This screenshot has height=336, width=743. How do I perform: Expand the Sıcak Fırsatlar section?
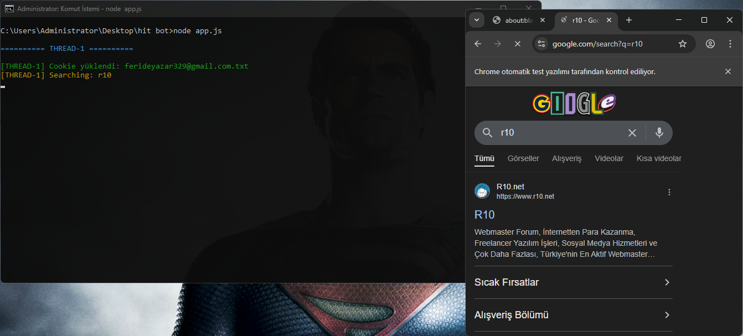click(667, 282)
